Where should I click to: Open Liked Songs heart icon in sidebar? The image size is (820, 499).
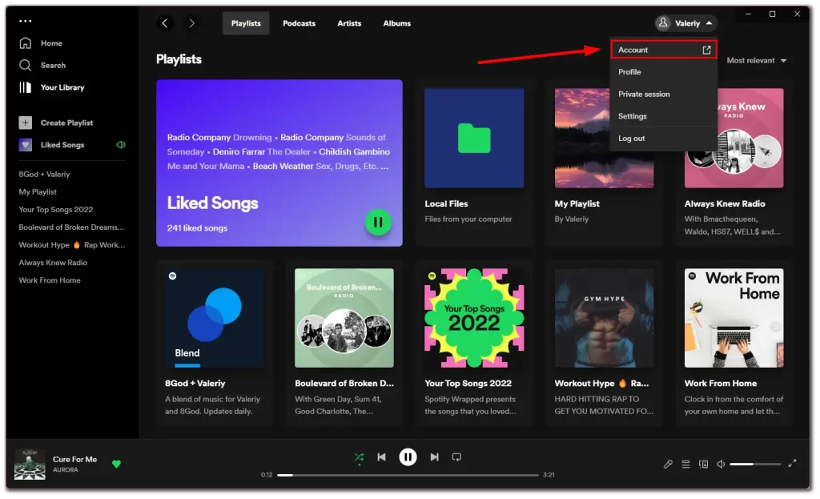pyautogui.click(x=25, y=145)
